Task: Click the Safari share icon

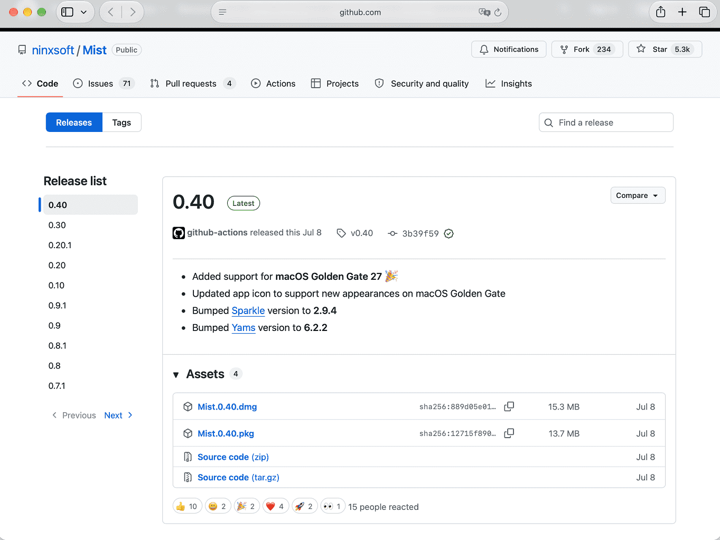Action: [x=661, y=12]
